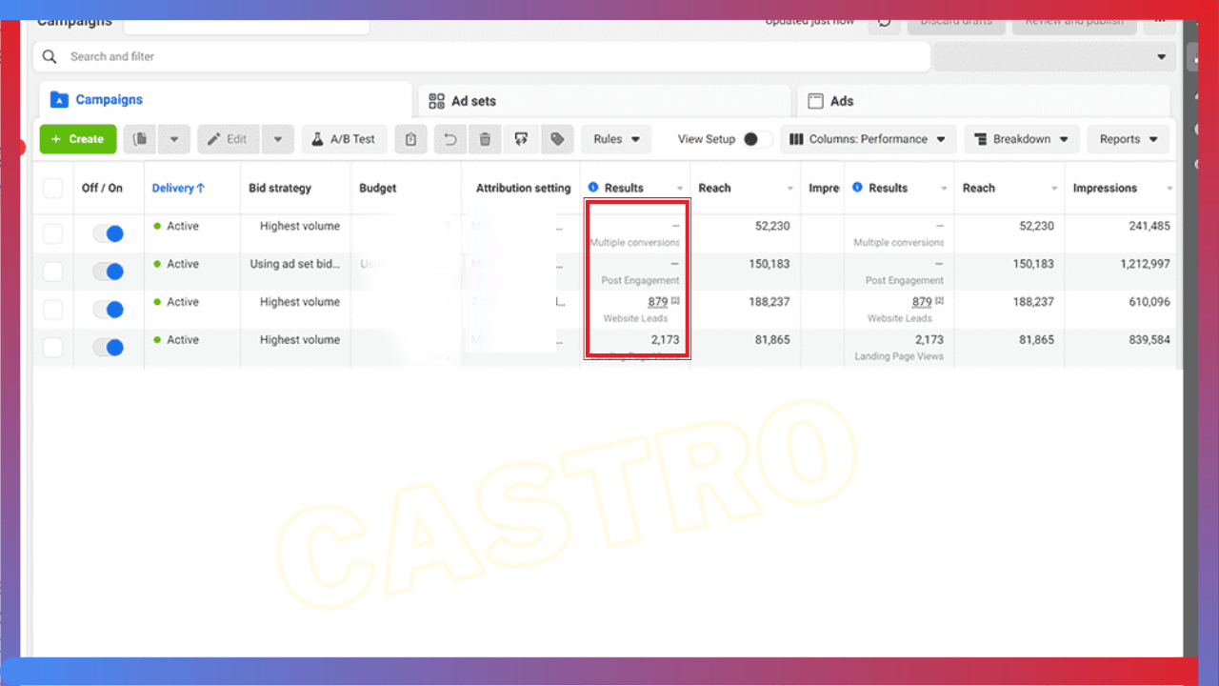This screenshot has height=686, width=1219.
Task: Click the clipboard icon beside A/B Test
Action: [410, 139]
